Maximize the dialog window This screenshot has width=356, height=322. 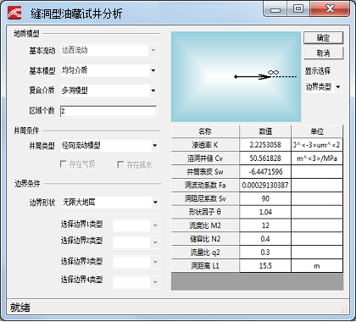coord(298,8)
